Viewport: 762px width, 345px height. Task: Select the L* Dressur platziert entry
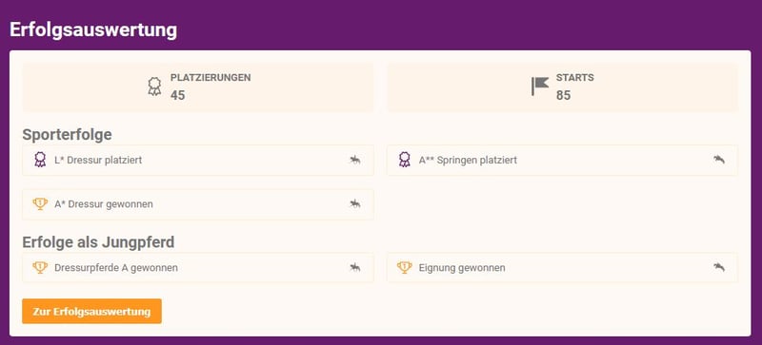[x=198, y=160]
